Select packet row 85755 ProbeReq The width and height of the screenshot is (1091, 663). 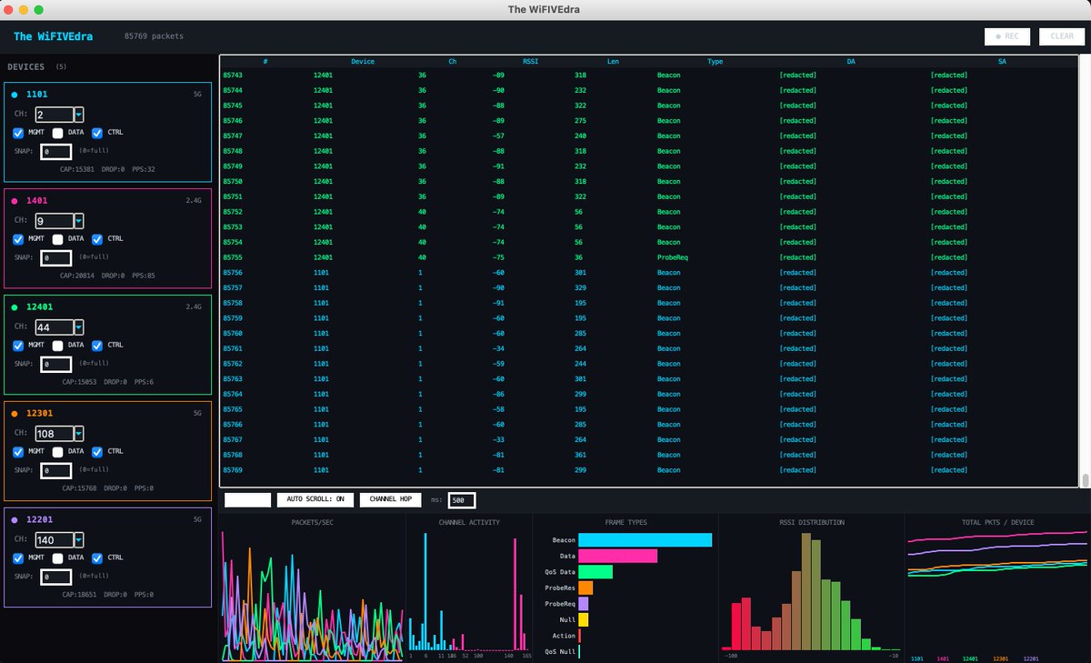pos(650,257)
